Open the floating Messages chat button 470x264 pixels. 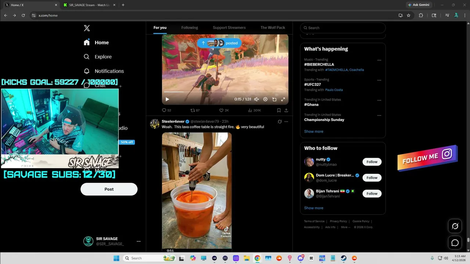[x=455, y=243]
